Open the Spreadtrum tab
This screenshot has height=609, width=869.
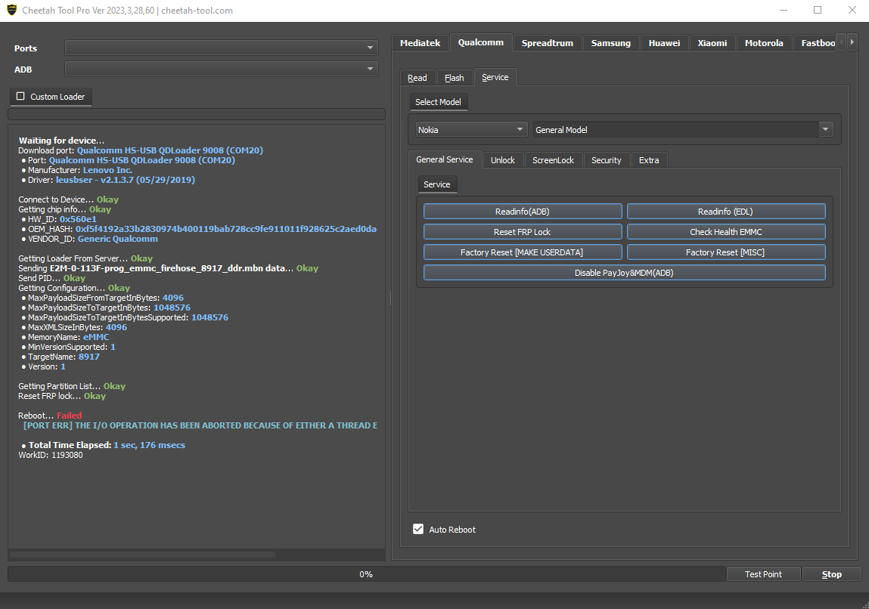coord(547,43)
